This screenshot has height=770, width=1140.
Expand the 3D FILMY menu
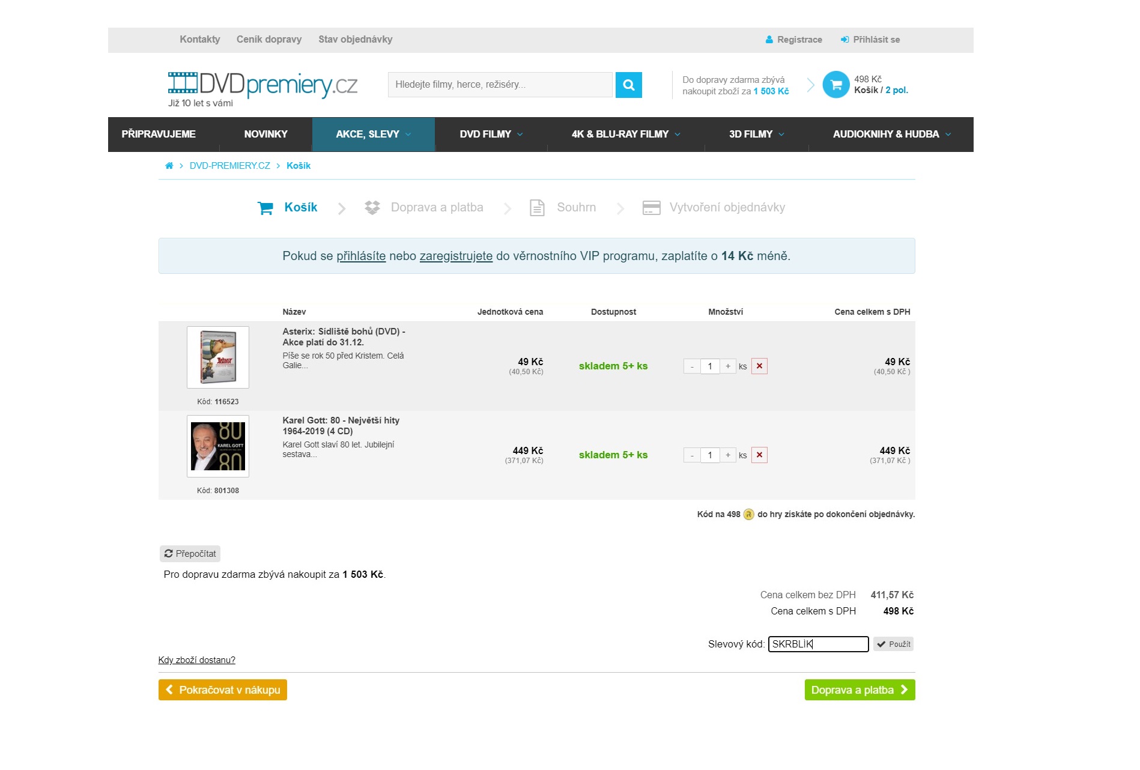tap(756, 135)
